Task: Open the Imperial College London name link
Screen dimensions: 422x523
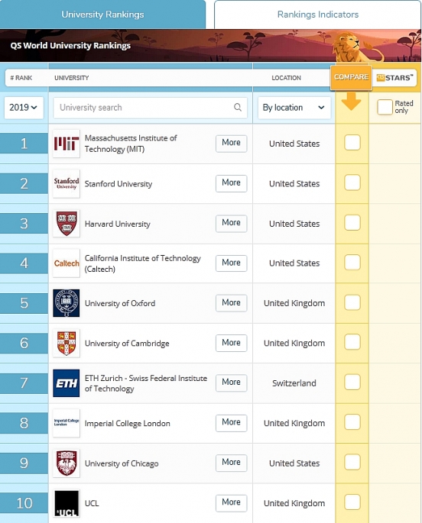Action: point(127,423)
